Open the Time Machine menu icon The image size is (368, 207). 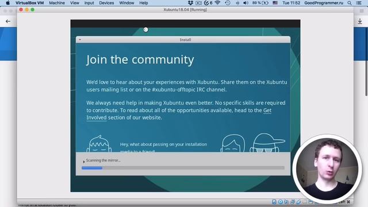point(228,3)
